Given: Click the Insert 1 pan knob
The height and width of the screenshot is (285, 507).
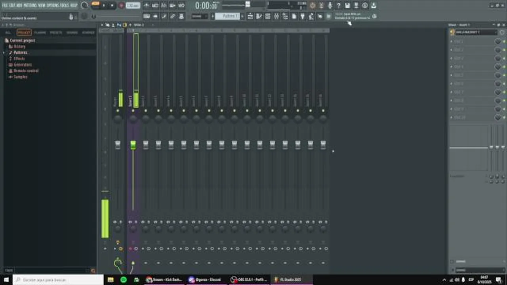Looking at the screenshot, I should coord(133,119).
